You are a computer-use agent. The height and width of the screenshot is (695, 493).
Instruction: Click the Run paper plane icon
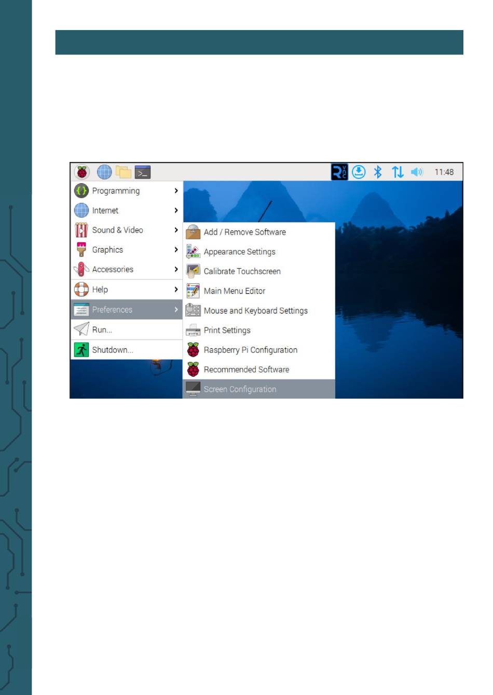point(81,329)
